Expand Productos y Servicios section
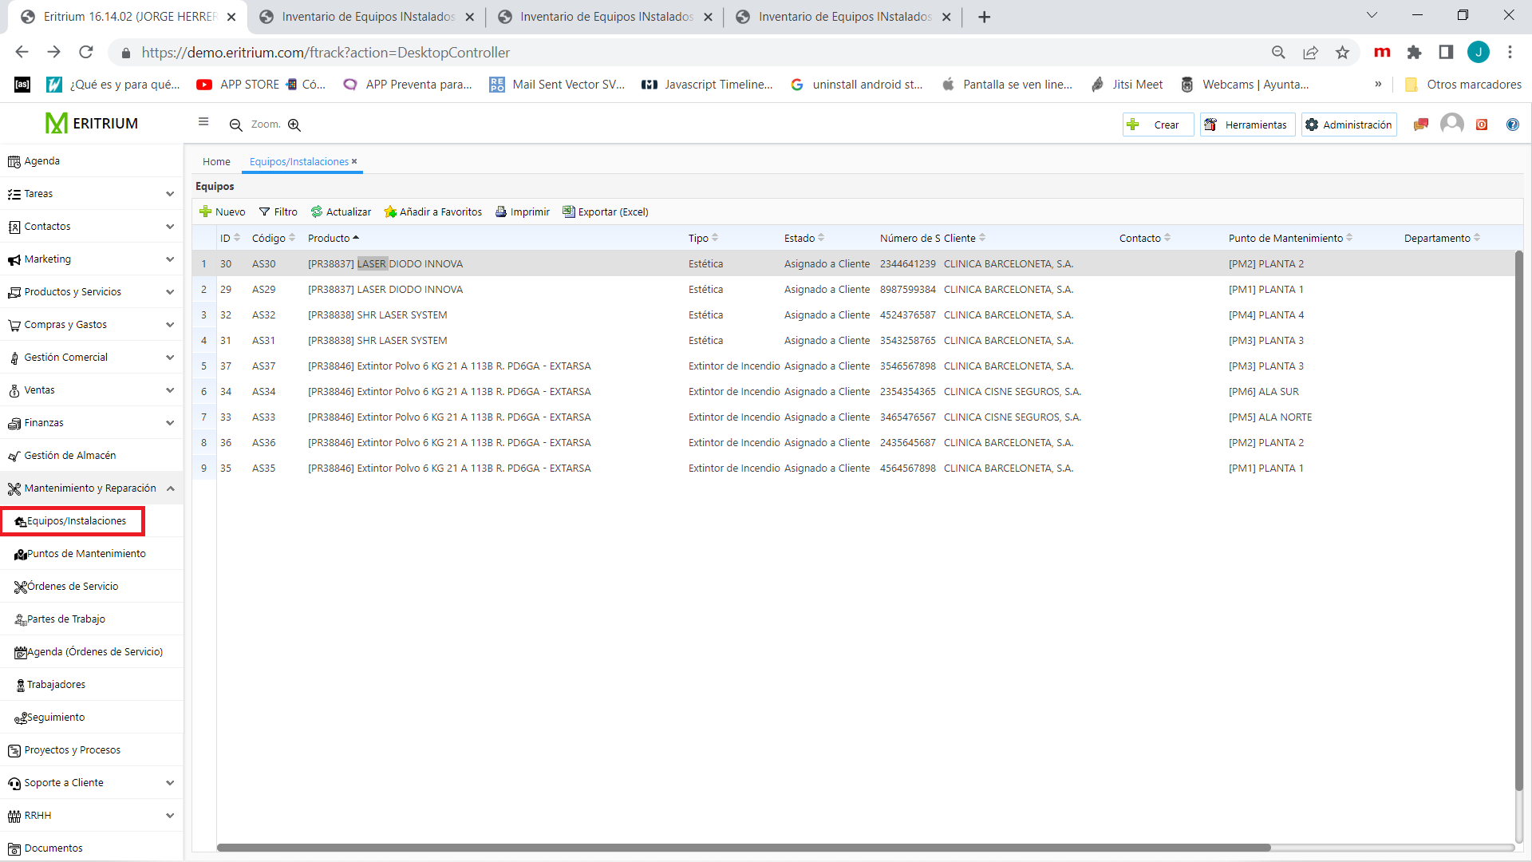The height and width of the screenshot is (862, 1532). point(92,292)
